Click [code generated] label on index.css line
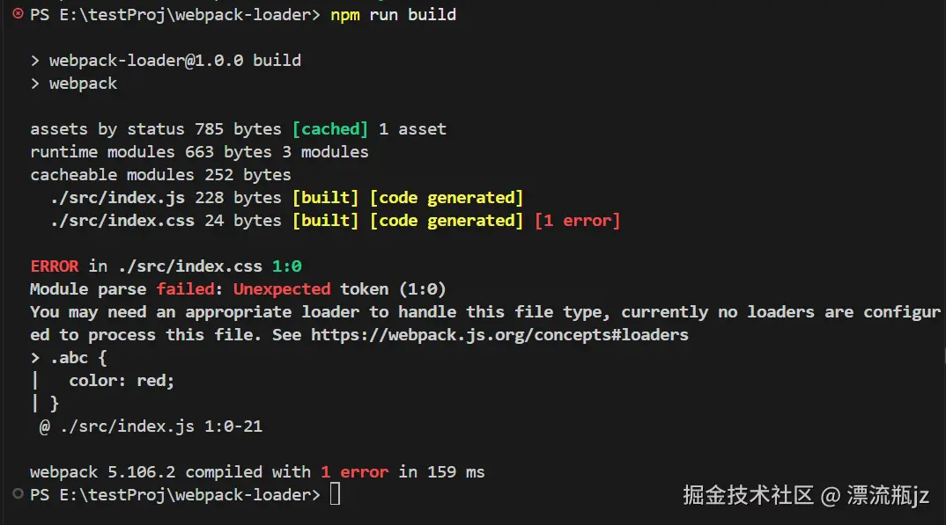 [x=447, y=221]
